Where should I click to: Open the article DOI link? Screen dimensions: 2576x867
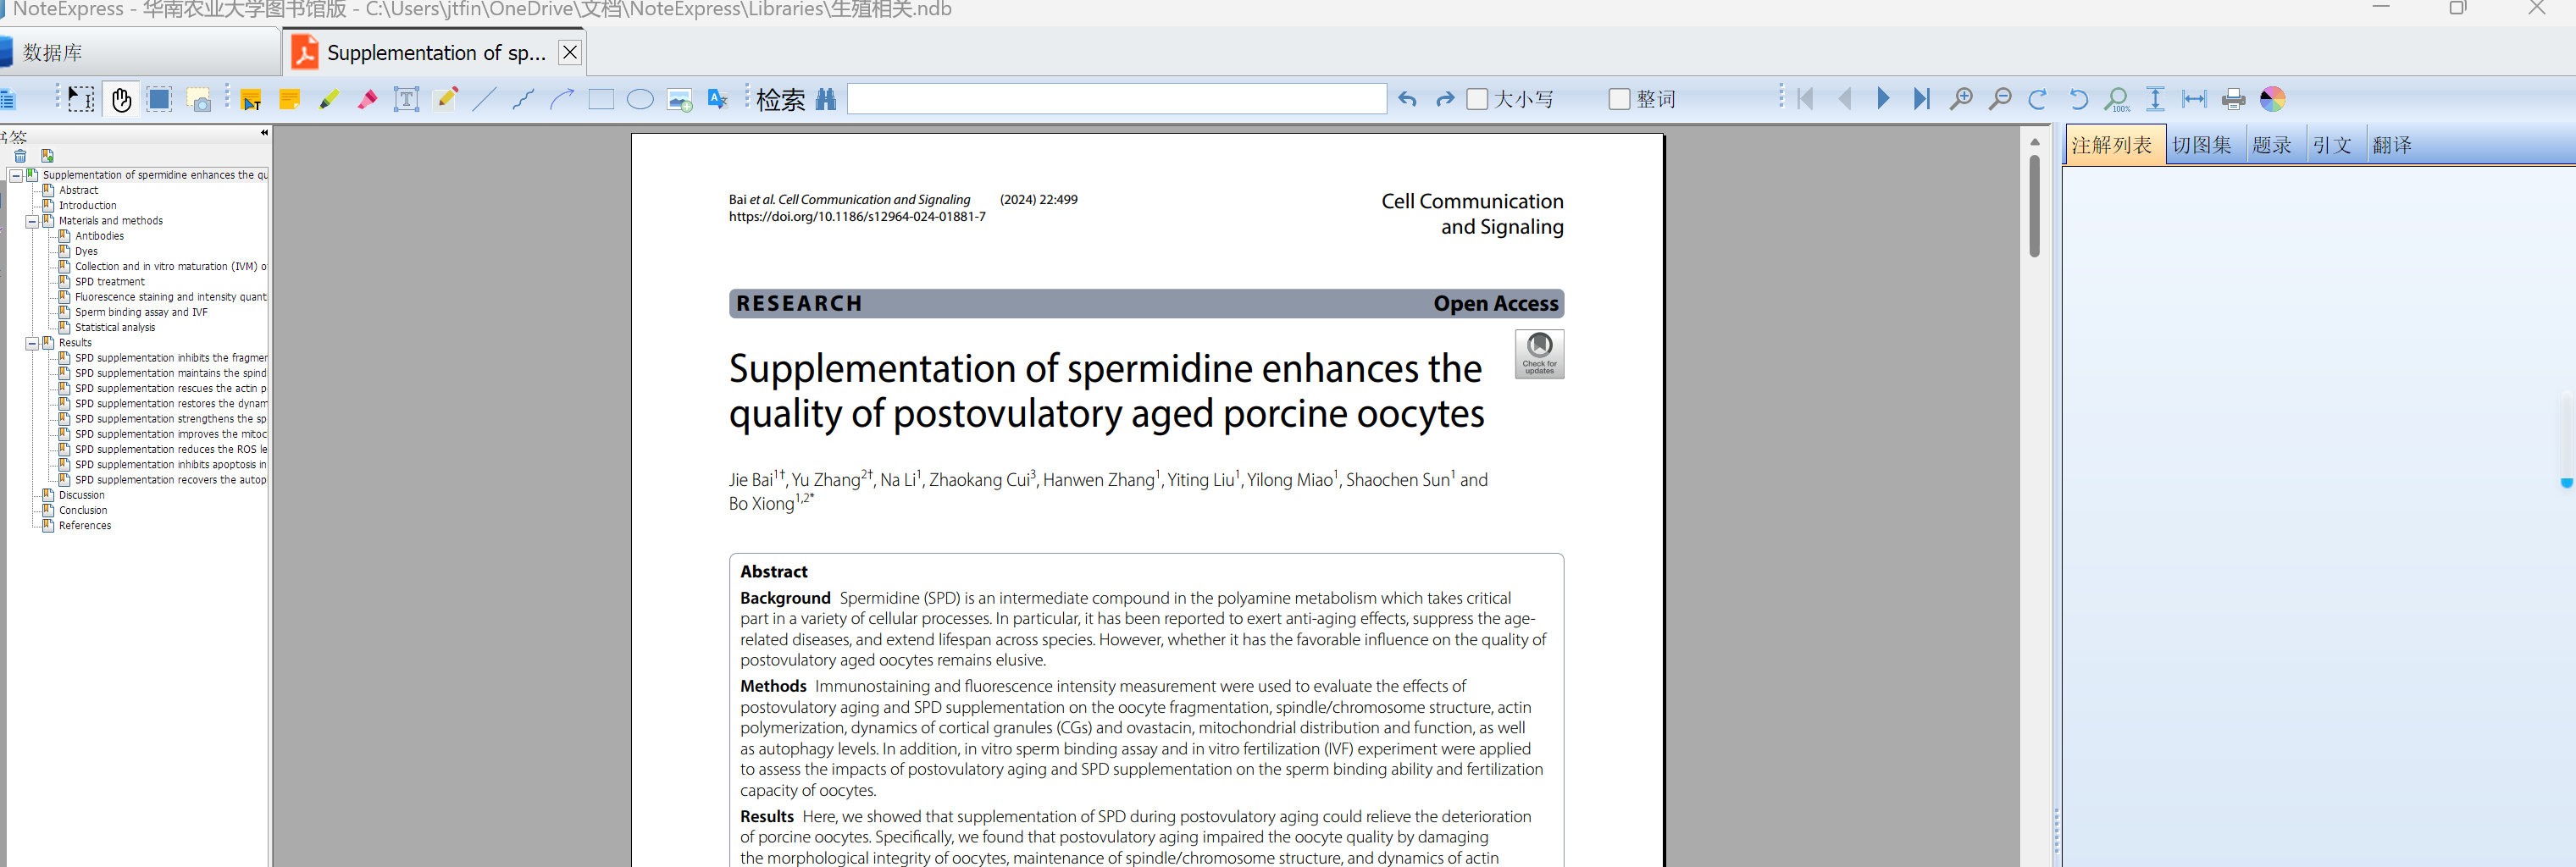click(856, 216)
